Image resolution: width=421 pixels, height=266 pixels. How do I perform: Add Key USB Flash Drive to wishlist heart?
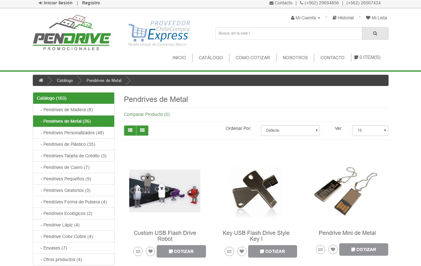click(242, 251)
